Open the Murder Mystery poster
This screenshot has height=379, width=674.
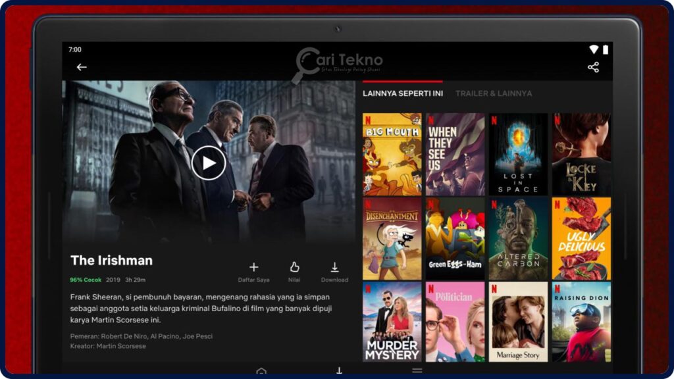pyautogui.click(x=392, y=322)
